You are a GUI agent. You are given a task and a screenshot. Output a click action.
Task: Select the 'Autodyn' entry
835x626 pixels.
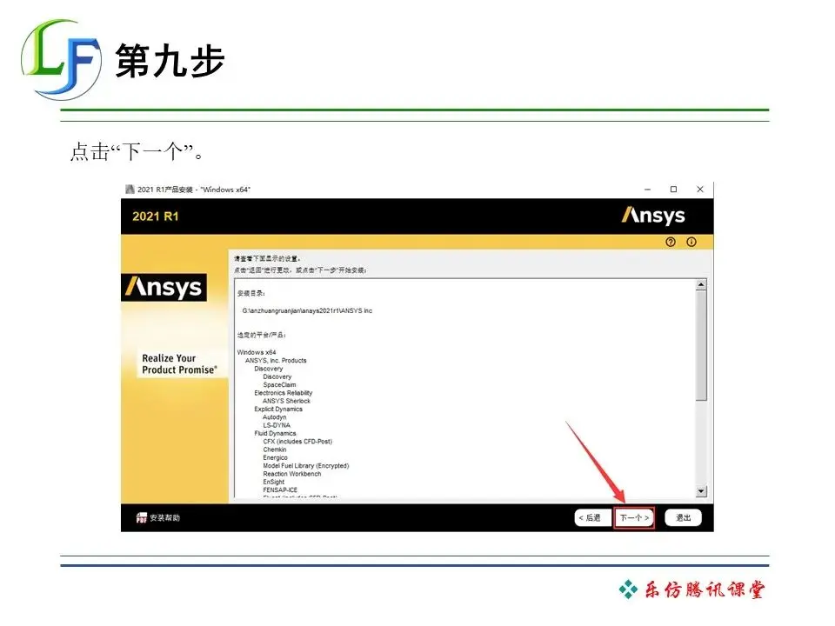pyautogui.click(x=275, y=417)
